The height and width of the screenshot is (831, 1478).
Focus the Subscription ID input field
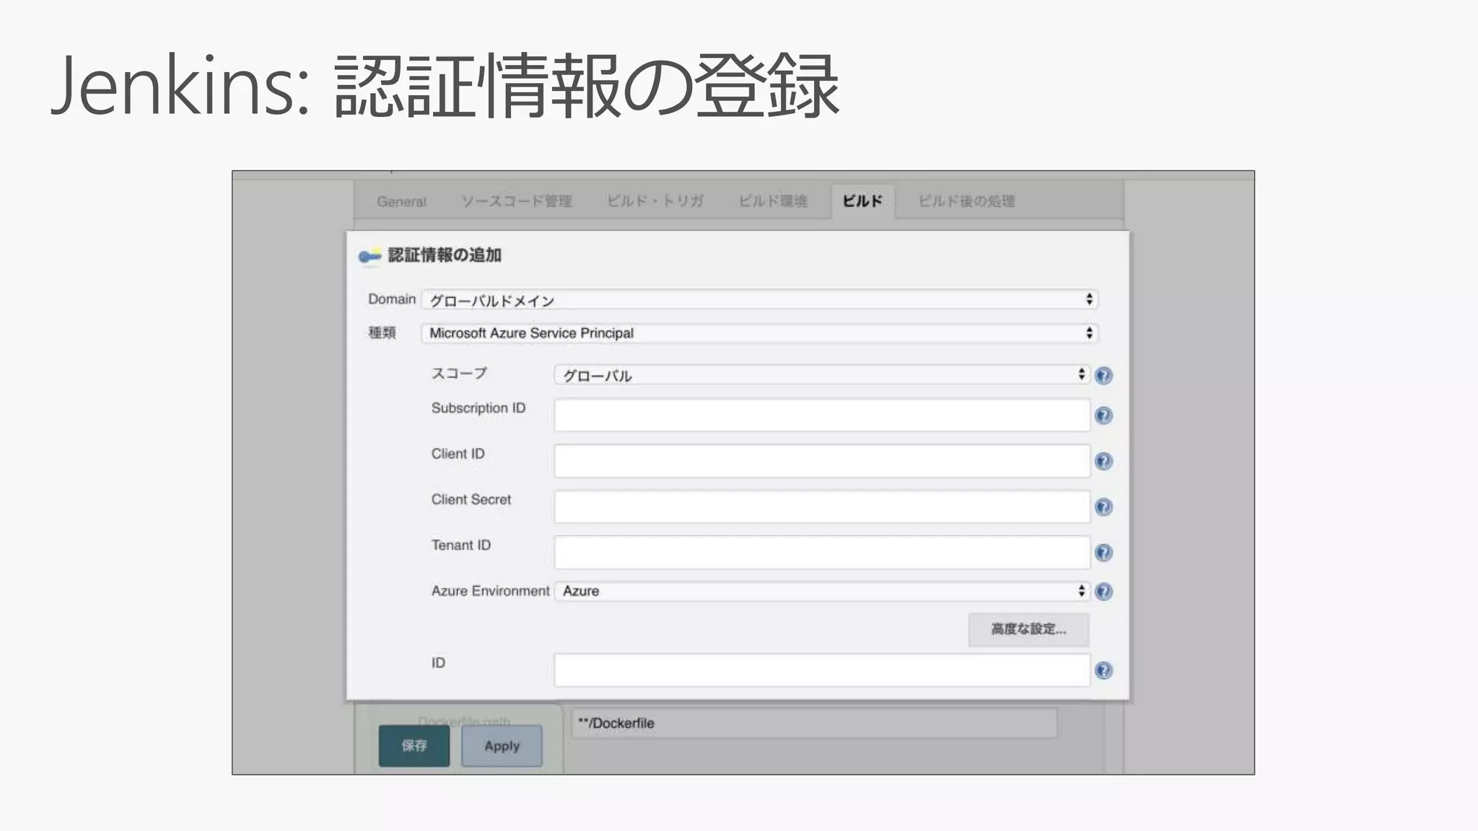click(x=821, y=415)
